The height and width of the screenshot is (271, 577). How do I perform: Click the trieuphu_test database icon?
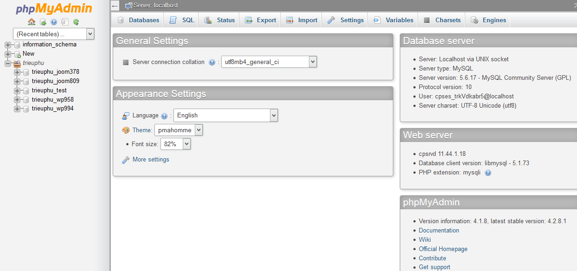tap(26, 90)
